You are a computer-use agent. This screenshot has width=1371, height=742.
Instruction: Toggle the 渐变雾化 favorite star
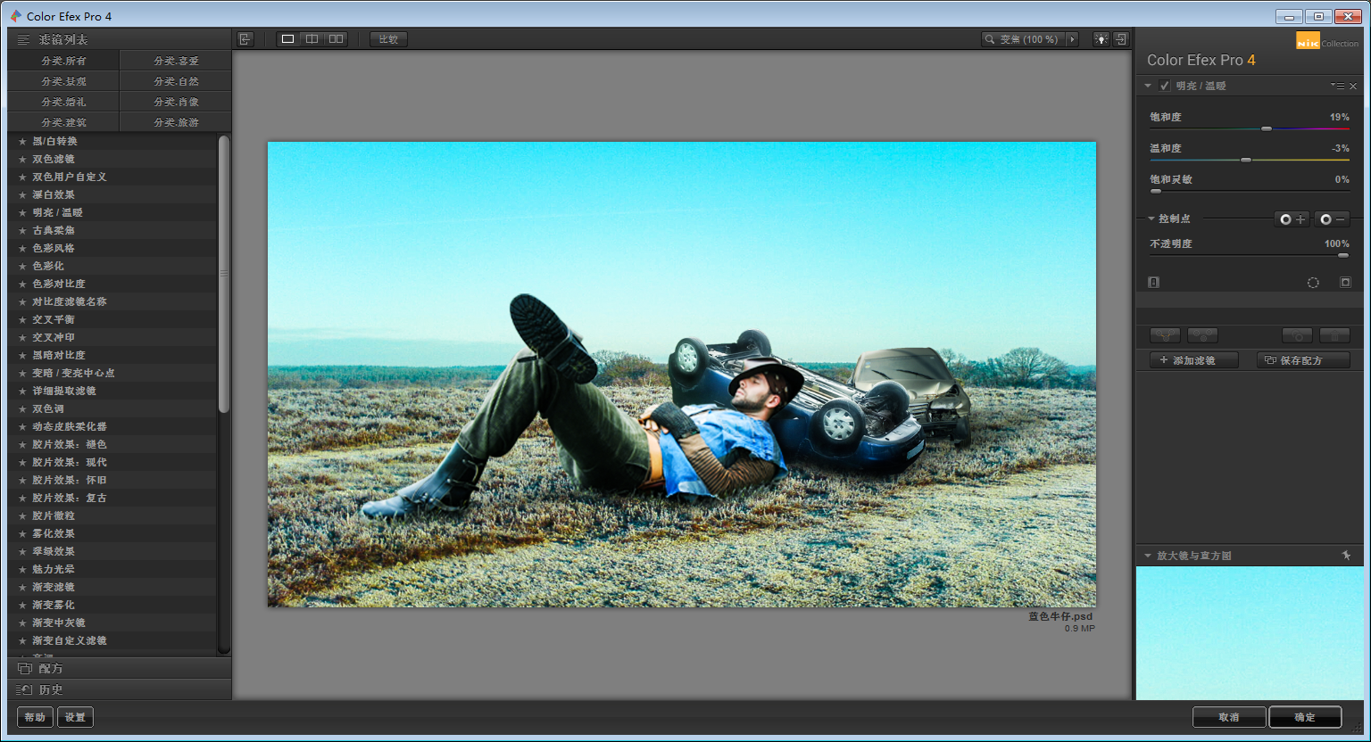[22, 605]
